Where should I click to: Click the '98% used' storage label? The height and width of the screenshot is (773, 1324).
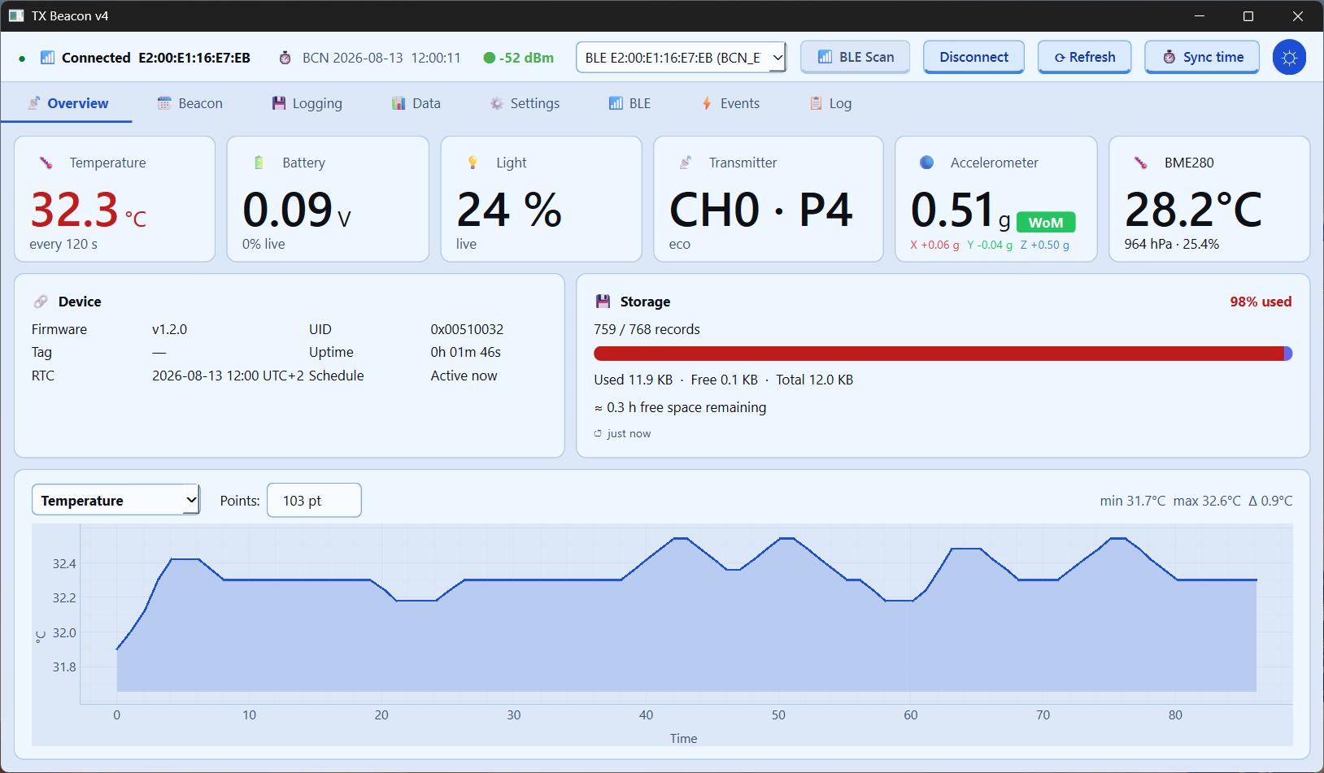pyautogui.click(x=1261, y=302)
